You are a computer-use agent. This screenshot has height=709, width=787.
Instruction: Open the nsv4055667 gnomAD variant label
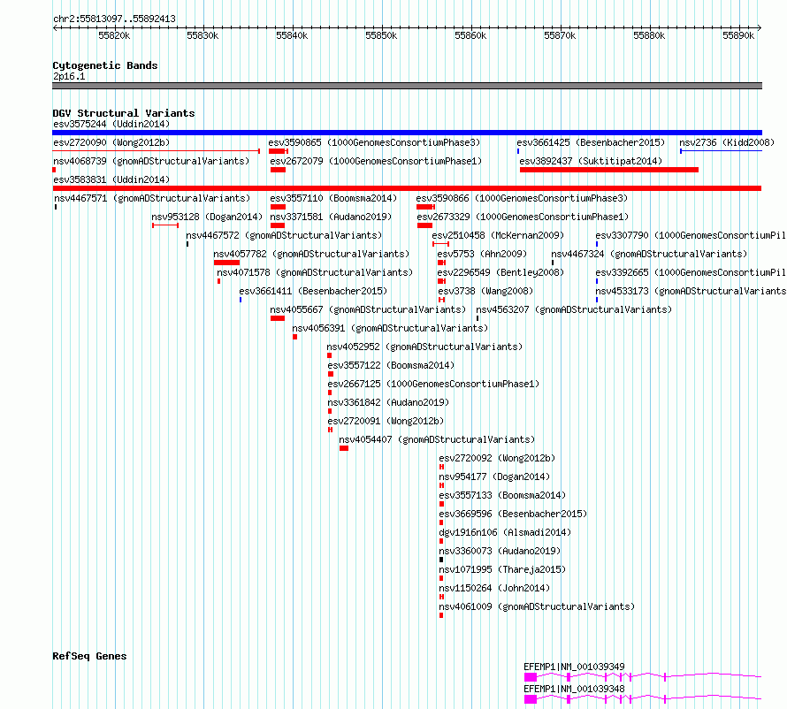pos(368,309)
